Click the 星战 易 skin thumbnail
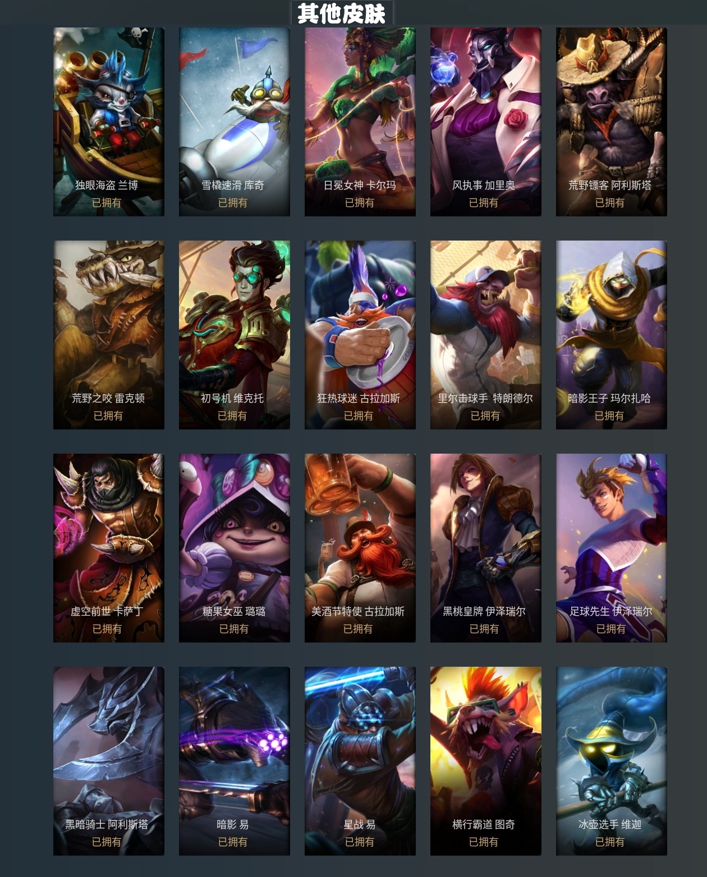707x877 pixels. [360, 761]
